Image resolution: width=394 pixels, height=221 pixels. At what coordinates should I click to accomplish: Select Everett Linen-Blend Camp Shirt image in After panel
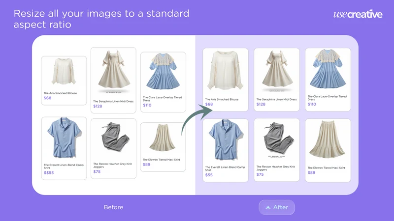(x=226, y=139)
